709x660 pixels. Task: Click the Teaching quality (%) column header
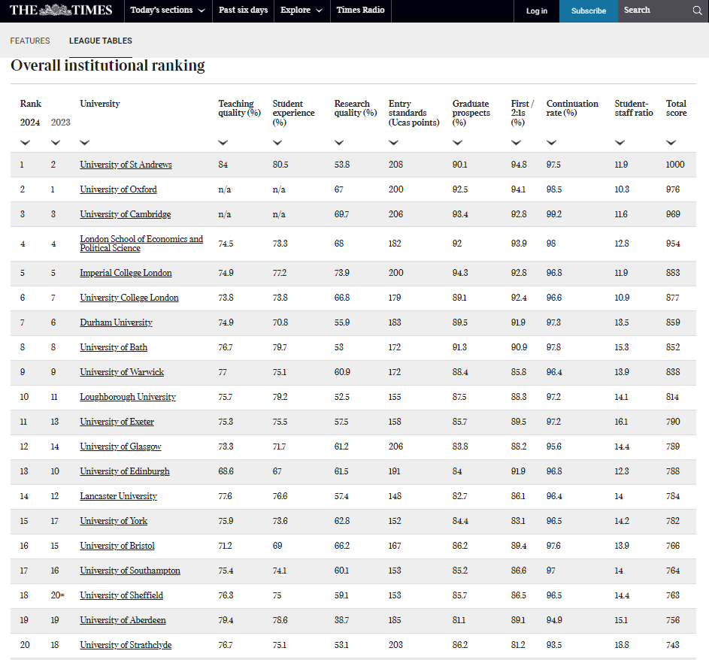(x=240, y=108)
